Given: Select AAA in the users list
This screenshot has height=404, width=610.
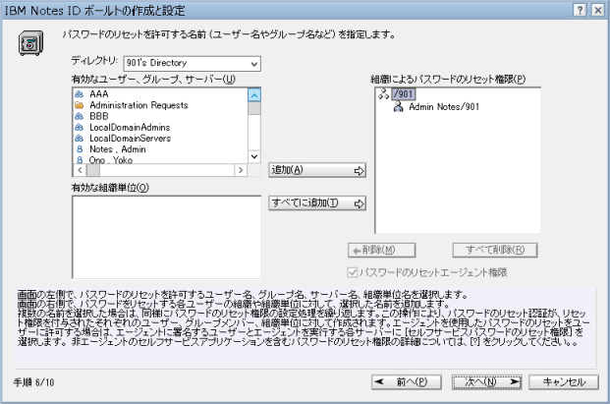Looking at the screenshot, I should point(99,94).
